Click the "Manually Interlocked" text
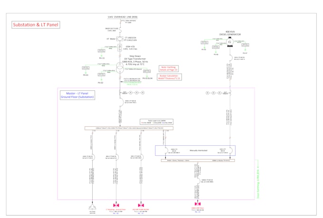Viewport: 323px width, 218px height. click(x=199, y=151)
